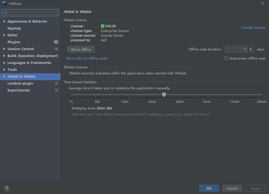The height and width of the screenshot is (194, 269).
Task: Click the '15min' slider label
Action: pyautogui.click(x=235, y=102)
